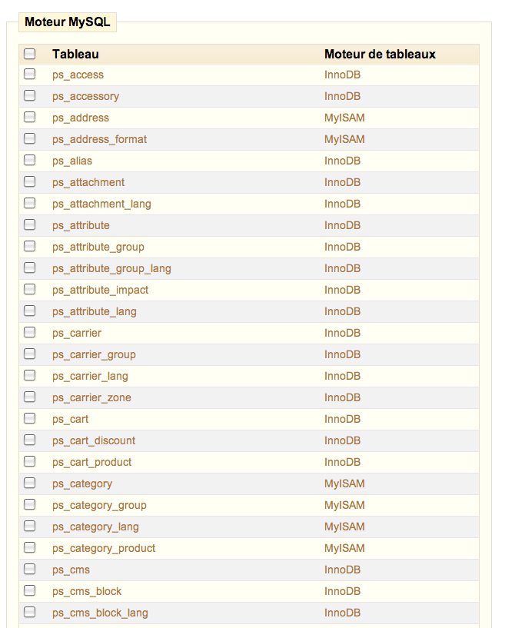The image size is (515, 628).
Task: Click the ps_category_product table name
Action: tap(104, 548)
